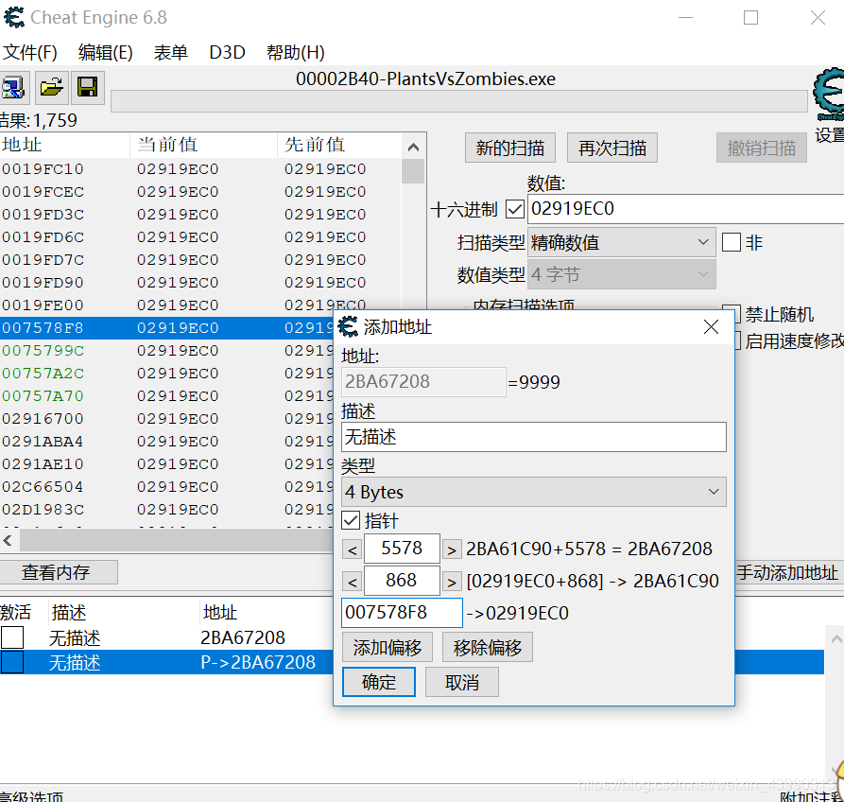Select address list entry 2BA67208
Viewport: 844px width, 802px height.
tap(167, 637)
